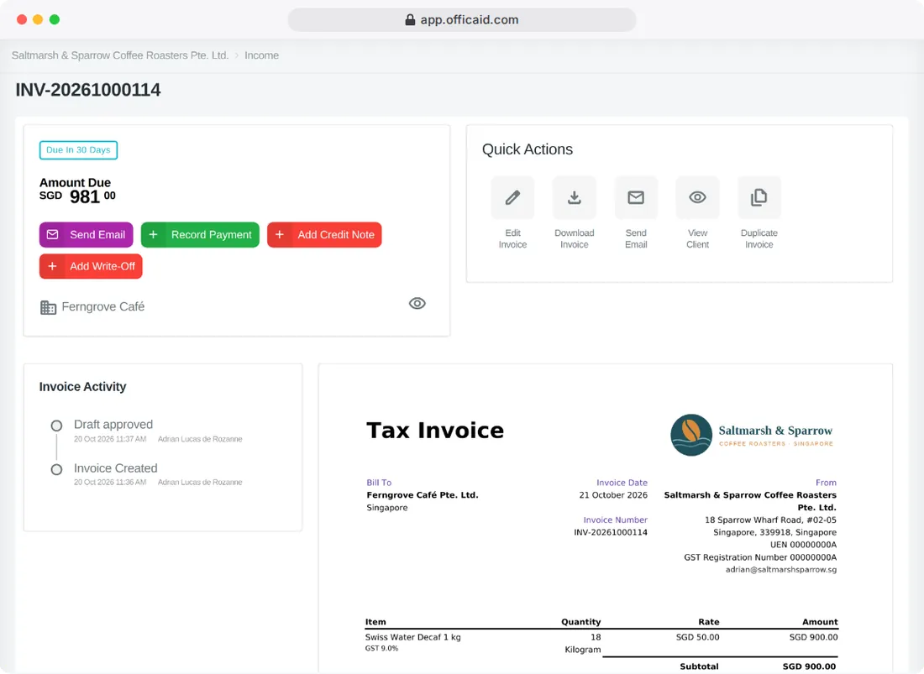The height and width of the screenshot is (674, 924).
Task: Open the Saltmarsh & Sparrow breadcrumb link
Action: pyautogui.click(x=120, y=55)
